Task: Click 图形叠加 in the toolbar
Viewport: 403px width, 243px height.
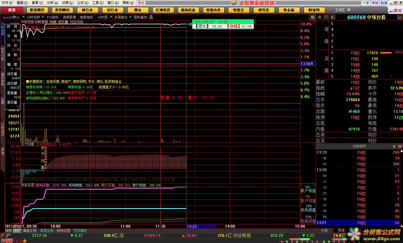Action: pos(140,17)
